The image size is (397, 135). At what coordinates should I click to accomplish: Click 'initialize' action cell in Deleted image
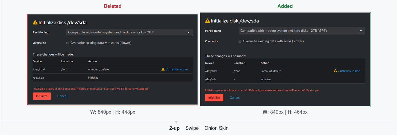93,78
